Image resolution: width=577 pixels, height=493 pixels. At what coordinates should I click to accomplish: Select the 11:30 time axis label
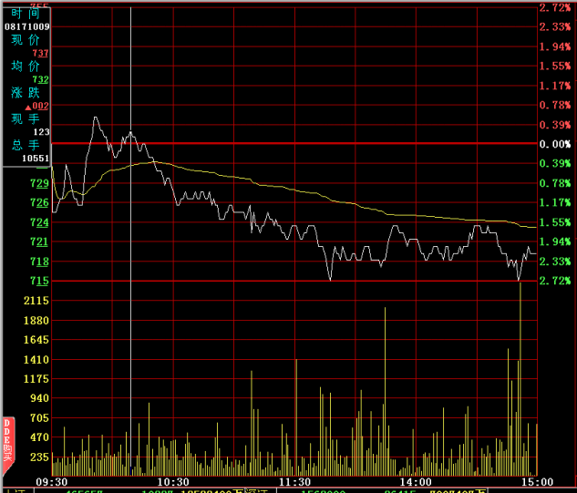tap(294, 481)
